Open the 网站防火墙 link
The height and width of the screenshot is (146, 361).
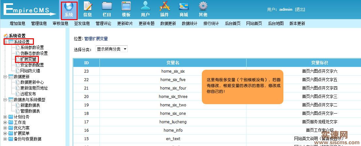[x=30, y=71]
